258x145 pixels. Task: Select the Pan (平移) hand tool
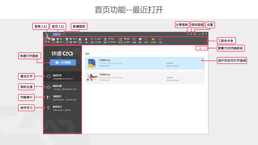click(86, 40)
